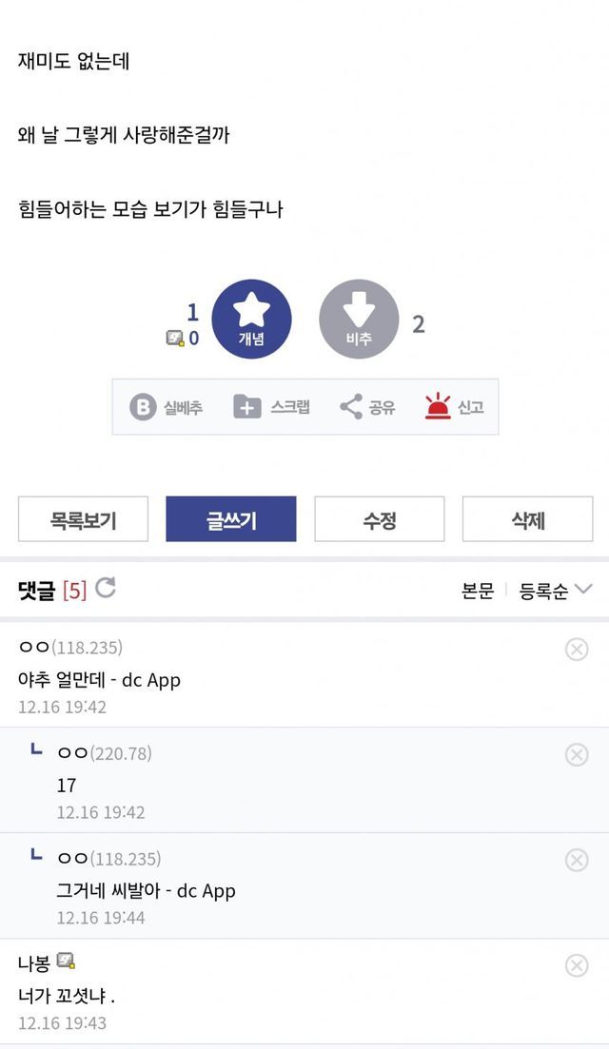
Task: Click the fixed-nick icon beside 나봉
Action: [x=66, y=962]
